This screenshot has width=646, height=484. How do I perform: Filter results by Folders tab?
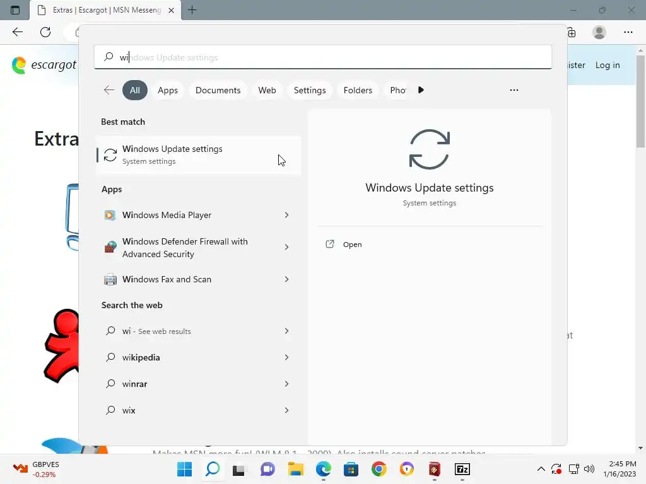pyautogui.click(x=358, y=90)
